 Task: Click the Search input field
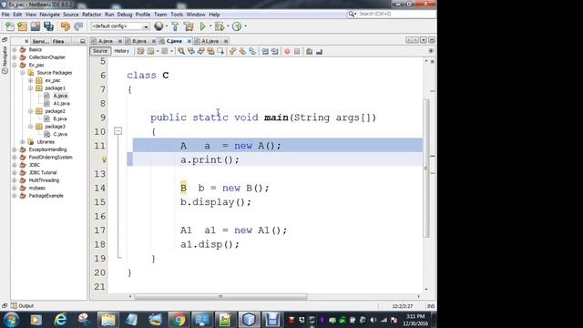coord(396,14)
